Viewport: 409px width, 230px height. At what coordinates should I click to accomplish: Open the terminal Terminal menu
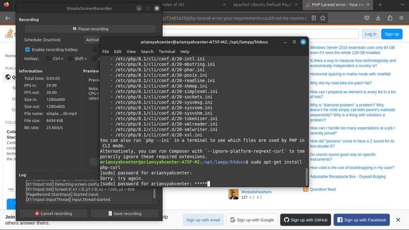167,52
